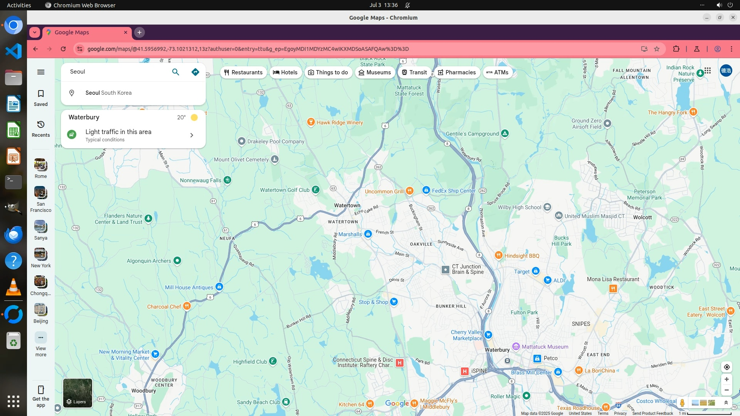Toggle the Transit filter chip
740x416 pixels.
414,72
